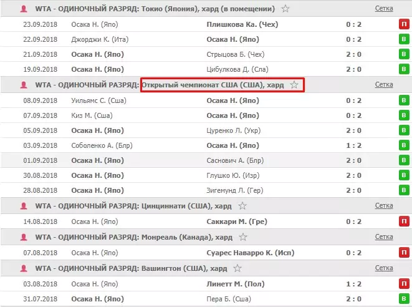Screen dimensions: 412x307
Task: Add the Tokyo tournament to favorites with its star icon
Action: point(285,9)
